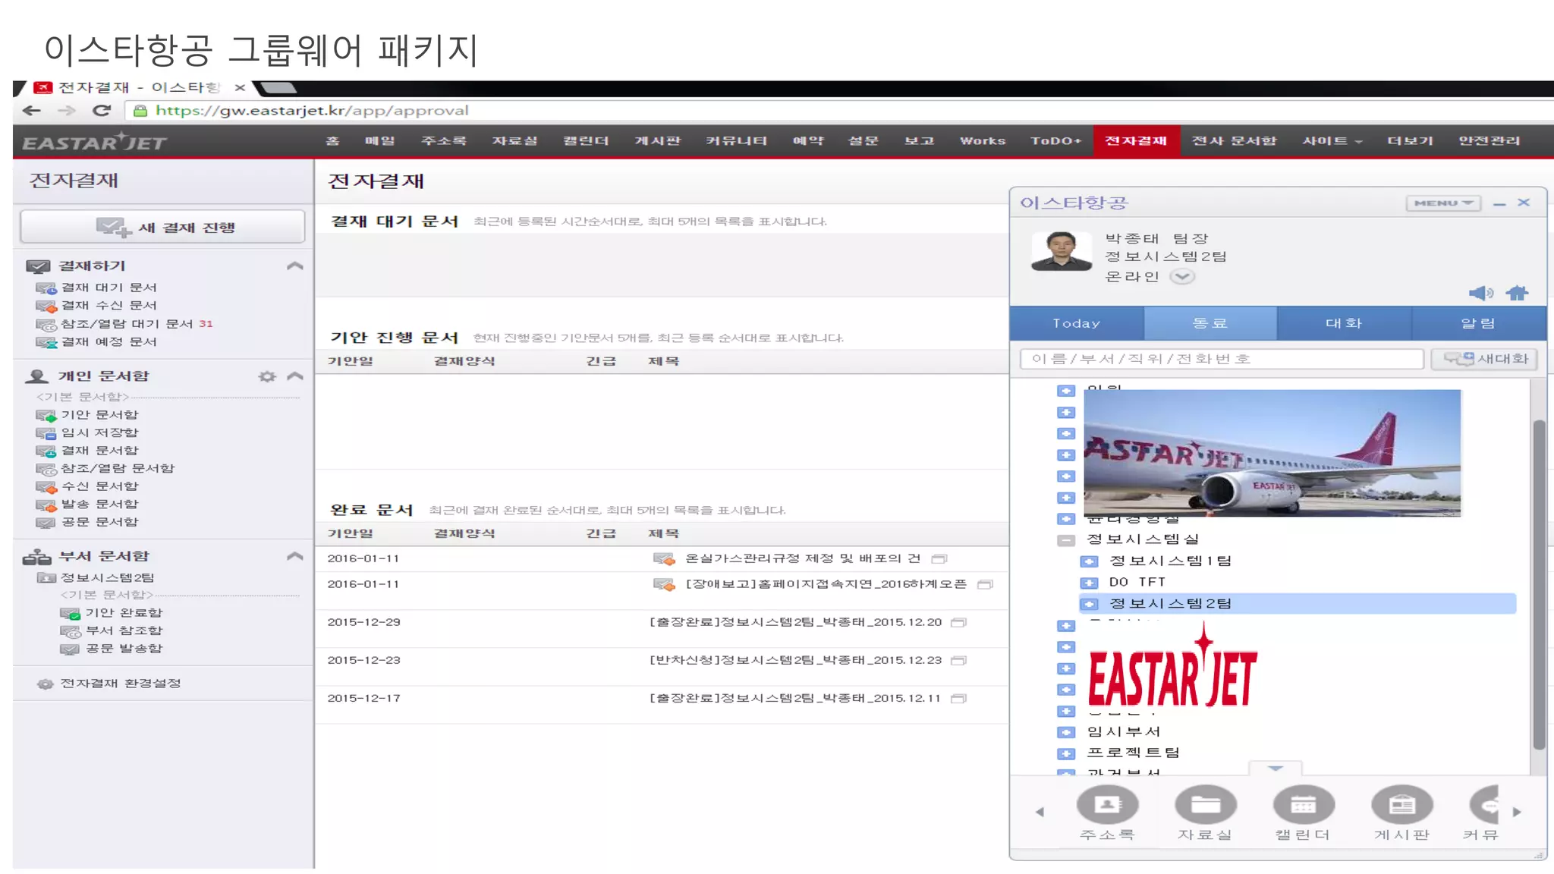Open 부서 참조함 folder

pos(123,630)
